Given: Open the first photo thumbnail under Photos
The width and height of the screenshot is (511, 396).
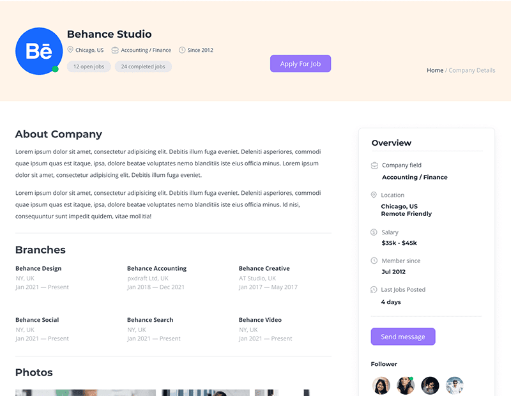Looking at the screenshot, I should 85,392.
